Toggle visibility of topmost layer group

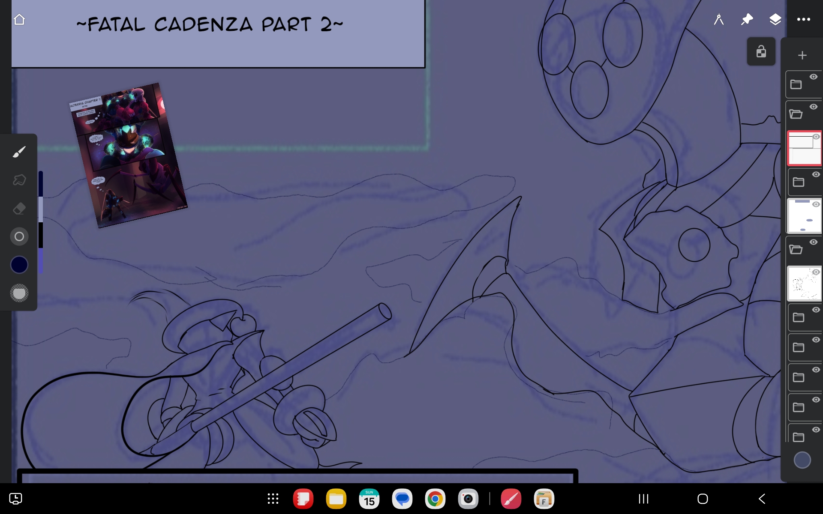coord(813,77)
